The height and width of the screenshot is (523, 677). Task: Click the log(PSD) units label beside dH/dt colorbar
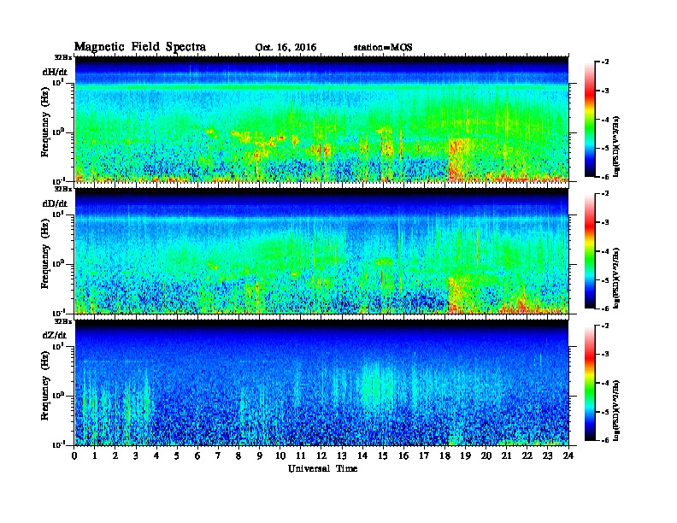click(618, 147)
